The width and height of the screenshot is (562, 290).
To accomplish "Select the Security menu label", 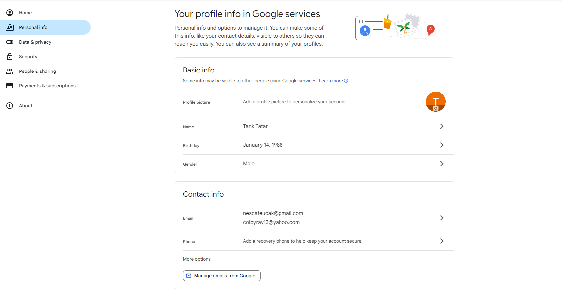I will [x=28, y=57].
